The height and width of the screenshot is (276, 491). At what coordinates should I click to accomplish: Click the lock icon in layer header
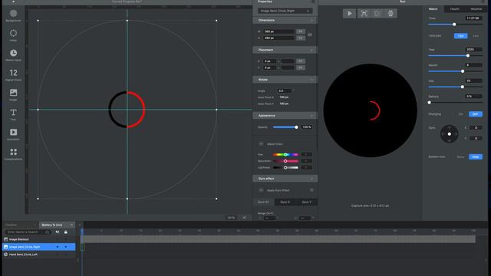tap(65, 232)
